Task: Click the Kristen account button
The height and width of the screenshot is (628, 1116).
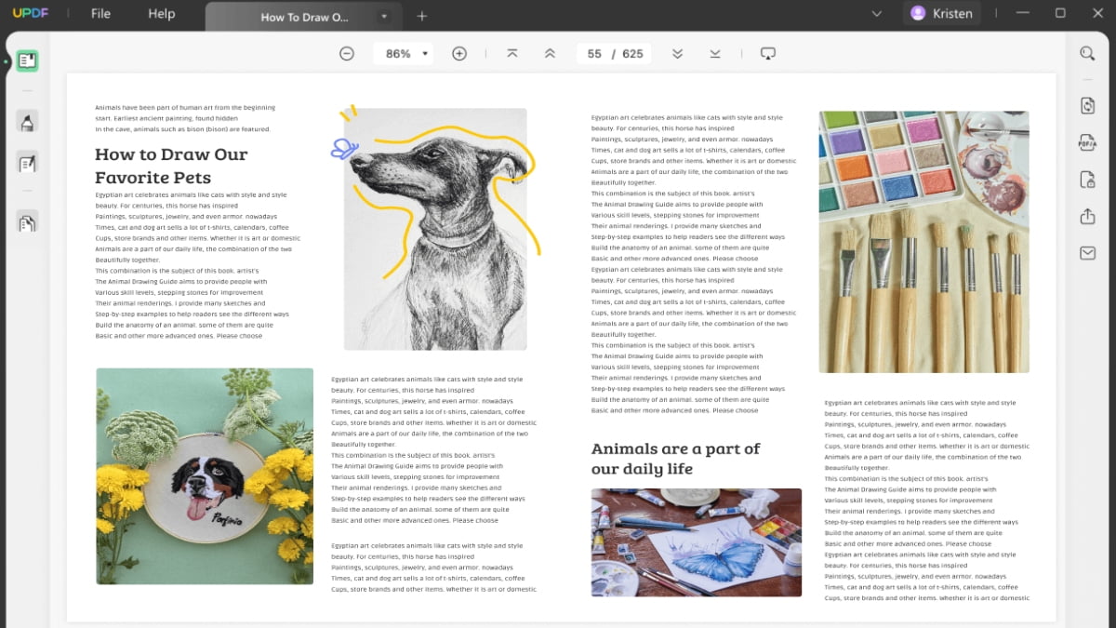Action: pyautogui.click(x=941, y=14)
